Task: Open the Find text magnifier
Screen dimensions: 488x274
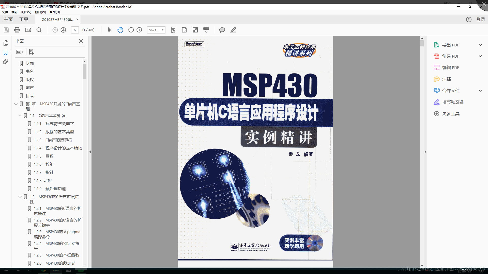Action: click(x=39, y=30)
